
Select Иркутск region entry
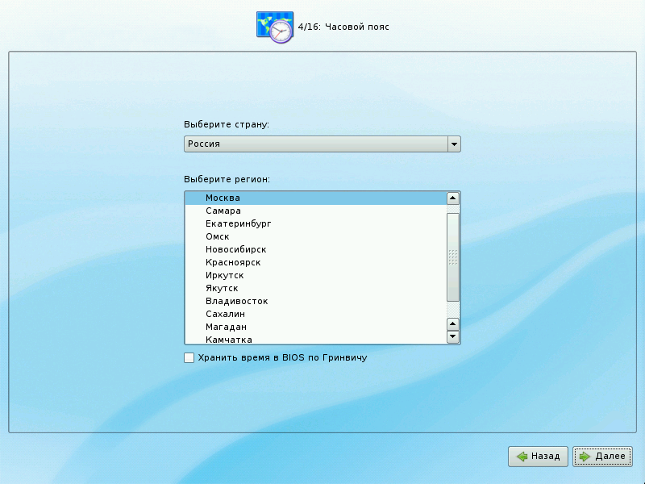(224, 275)
